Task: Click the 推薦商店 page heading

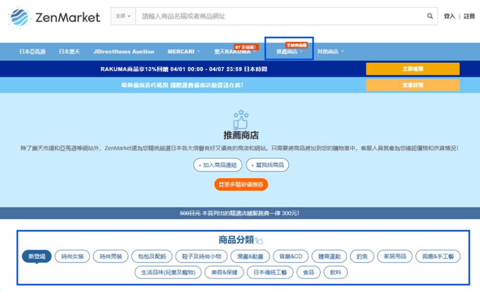Action: (241, 135)
